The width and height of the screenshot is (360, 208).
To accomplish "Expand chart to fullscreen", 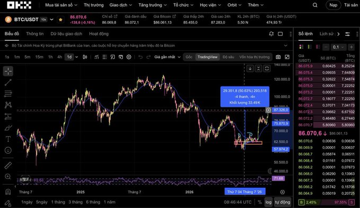I will tap(287, 57).
